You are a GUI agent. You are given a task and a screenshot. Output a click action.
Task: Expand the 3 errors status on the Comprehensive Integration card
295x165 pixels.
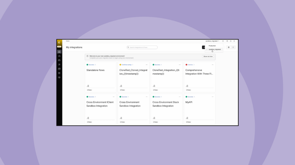190,65
